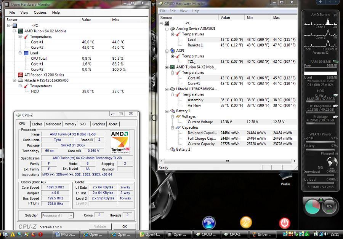
Task: Click the blue play button on the desktop
Action: click(x=209, y=223)
